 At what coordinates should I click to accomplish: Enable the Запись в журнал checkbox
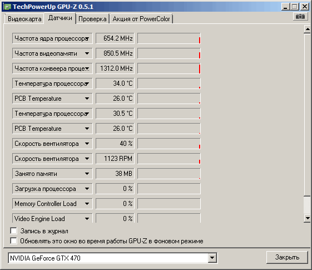point(13,231)
